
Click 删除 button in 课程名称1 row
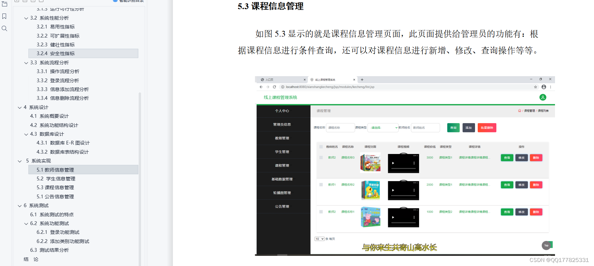point(536,212)
